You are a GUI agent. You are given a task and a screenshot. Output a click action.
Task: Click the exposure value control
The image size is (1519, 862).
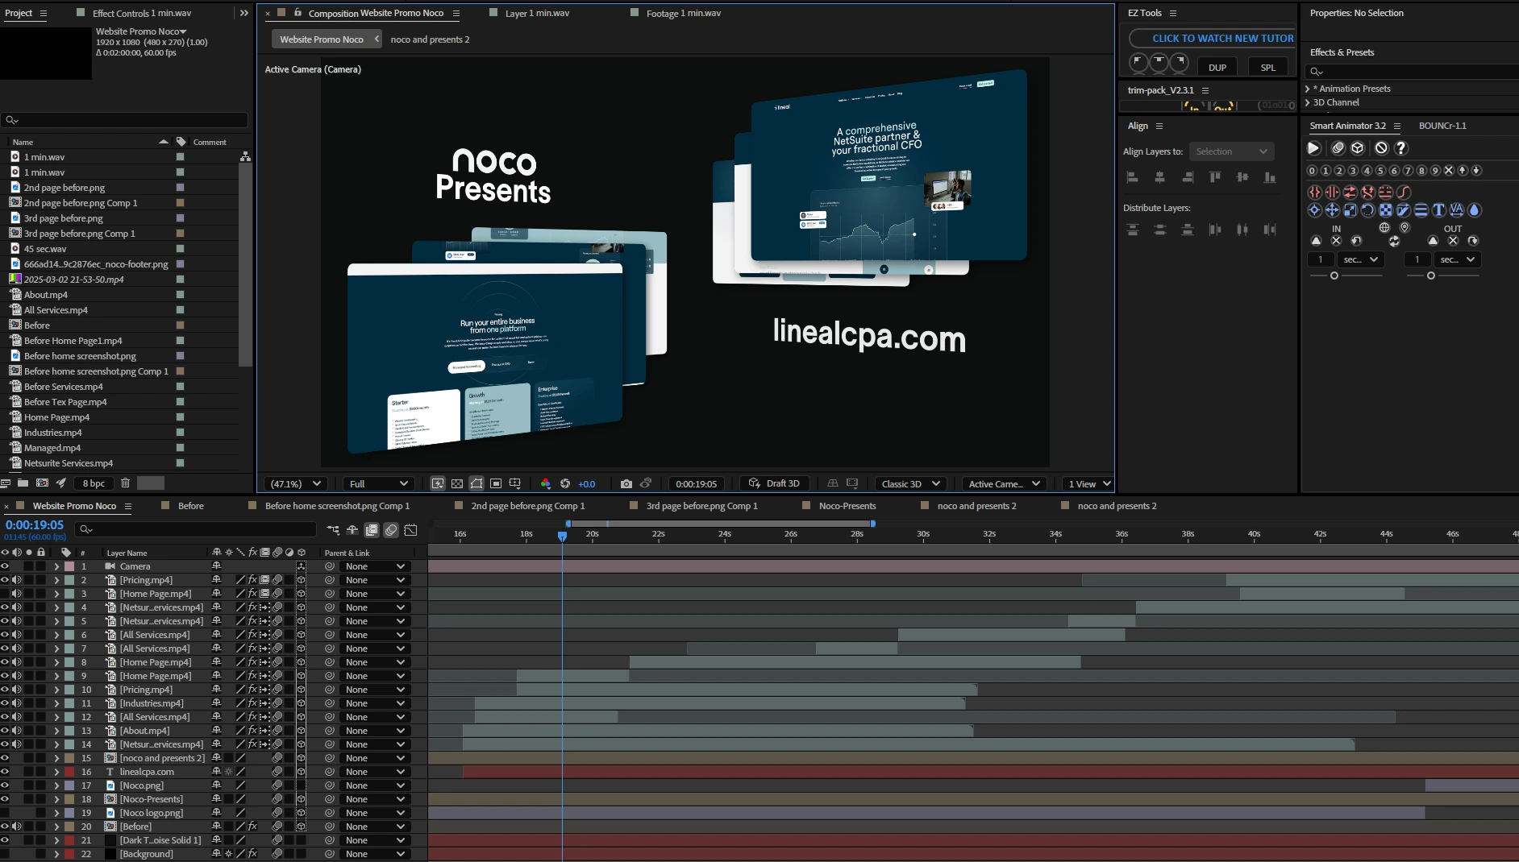click(x=587, y=483)
